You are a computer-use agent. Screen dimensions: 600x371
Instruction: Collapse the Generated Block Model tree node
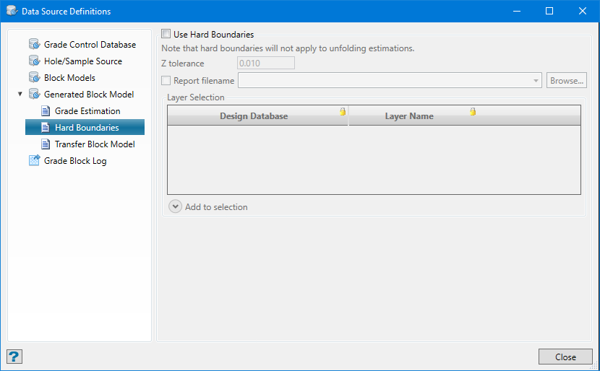coord(20,95)
